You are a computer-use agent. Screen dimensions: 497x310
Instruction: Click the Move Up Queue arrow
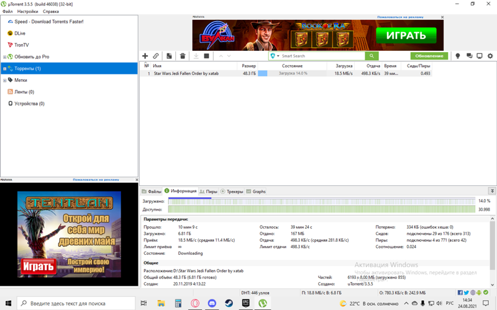pyautogui.click(x=221, y=56)
